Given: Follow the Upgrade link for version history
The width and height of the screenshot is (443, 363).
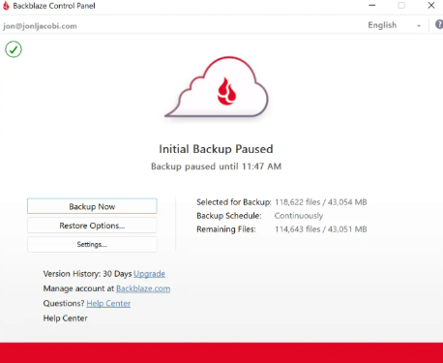Looking at the screenshot, I should tap(149, 274).
